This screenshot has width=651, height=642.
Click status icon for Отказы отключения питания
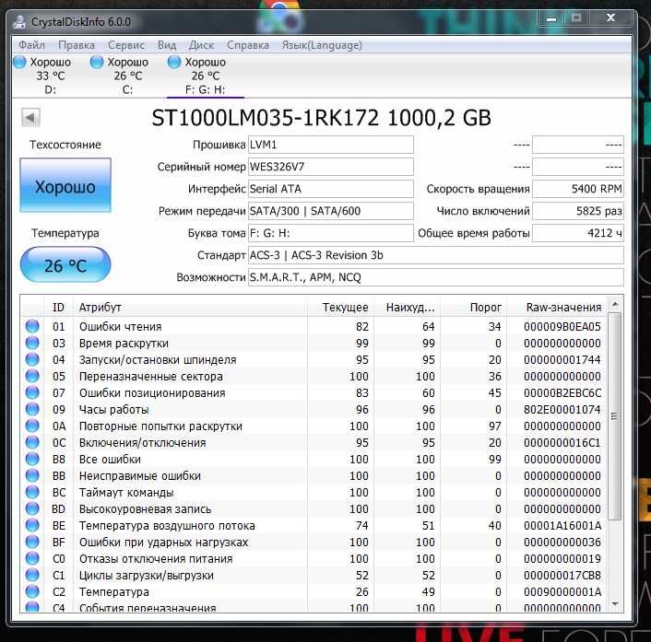32,558
